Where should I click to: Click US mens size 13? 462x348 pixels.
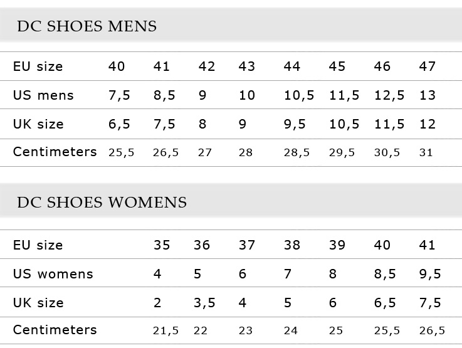pos(428,95)
